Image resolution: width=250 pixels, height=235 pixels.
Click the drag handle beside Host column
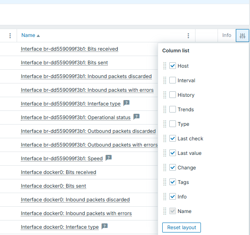click(165, 66)
